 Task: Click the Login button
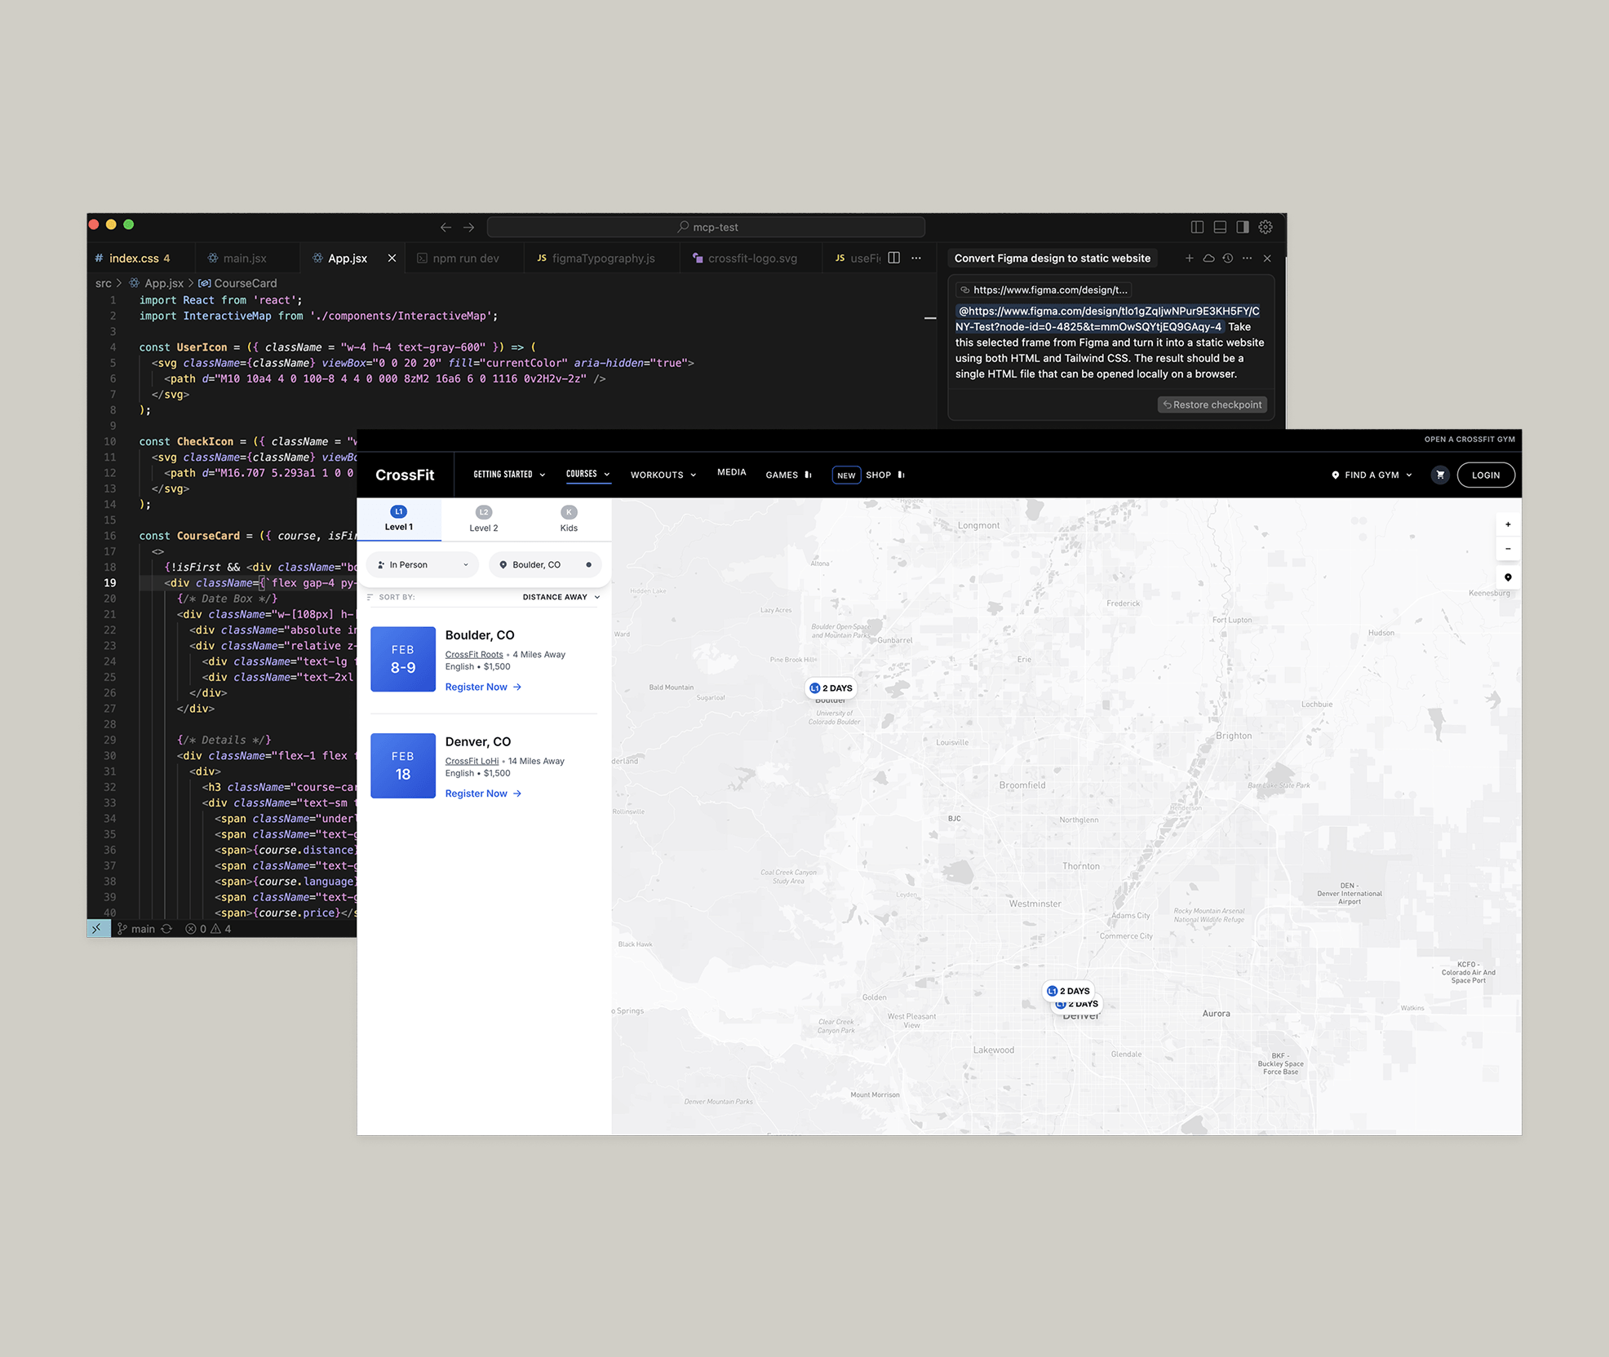click(x=1486, y=475)
